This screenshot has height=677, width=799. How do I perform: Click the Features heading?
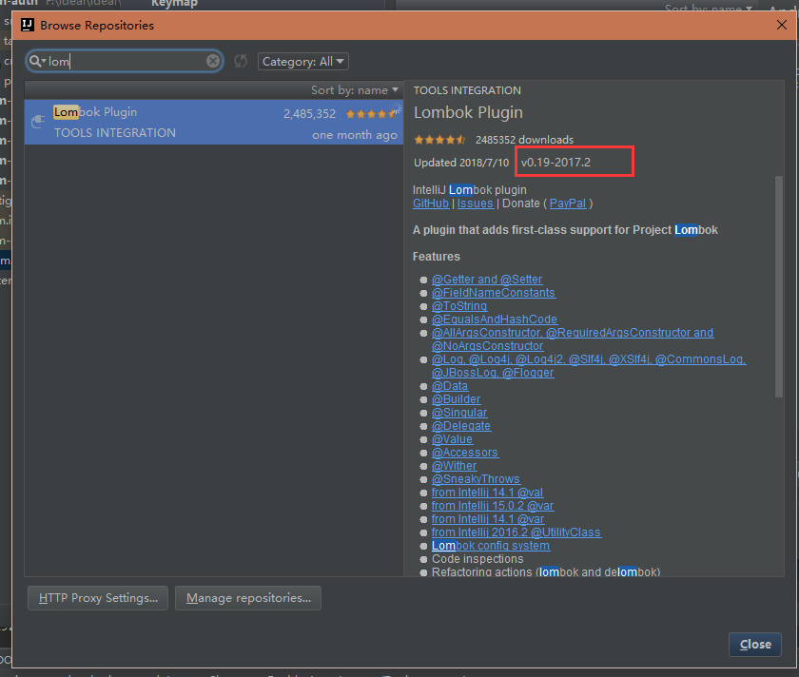437,256
